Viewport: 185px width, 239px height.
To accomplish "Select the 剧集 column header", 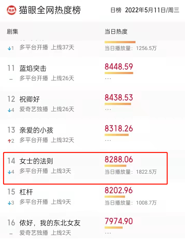I will tap(13, 32).
